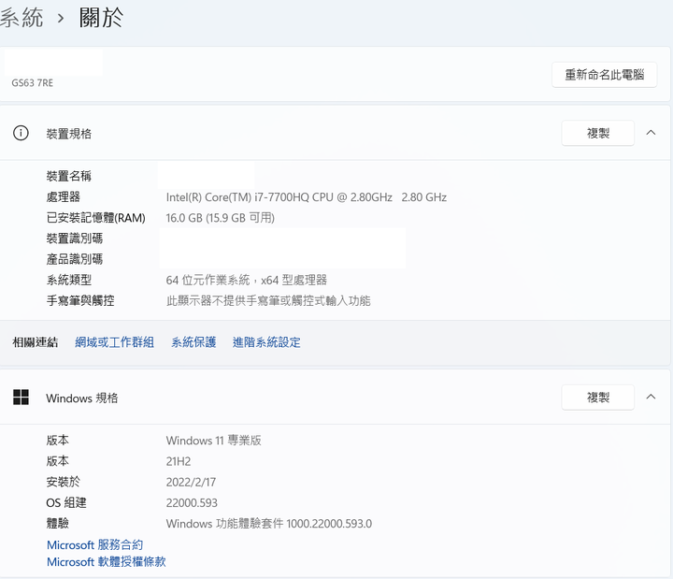Select the 64 位元作業系統 value
This screenshot has width=673, height=579.
tap(247, 280)
